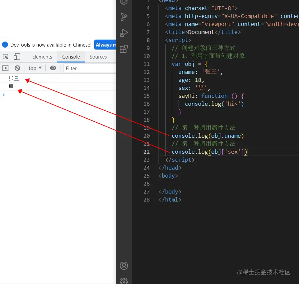
Task: Click the DevTools info notification icon
Action: click(5, 45)
